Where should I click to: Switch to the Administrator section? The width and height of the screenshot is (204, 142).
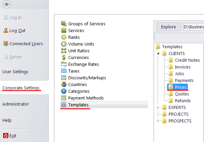(x=16, y=104)
